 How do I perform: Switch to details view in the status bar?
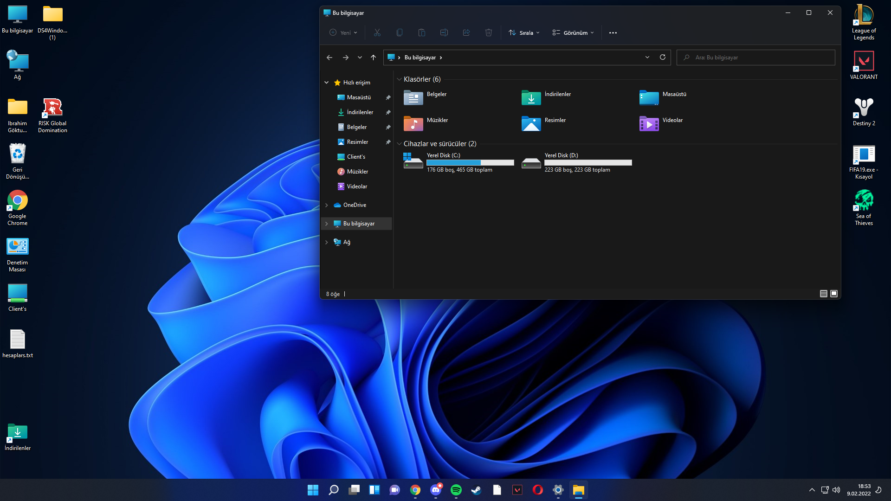click(x=823, y=294)
